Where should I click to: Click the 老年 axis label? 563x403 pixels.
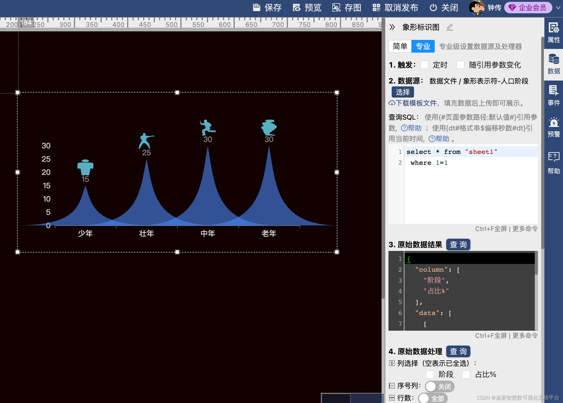coord(269,233)
